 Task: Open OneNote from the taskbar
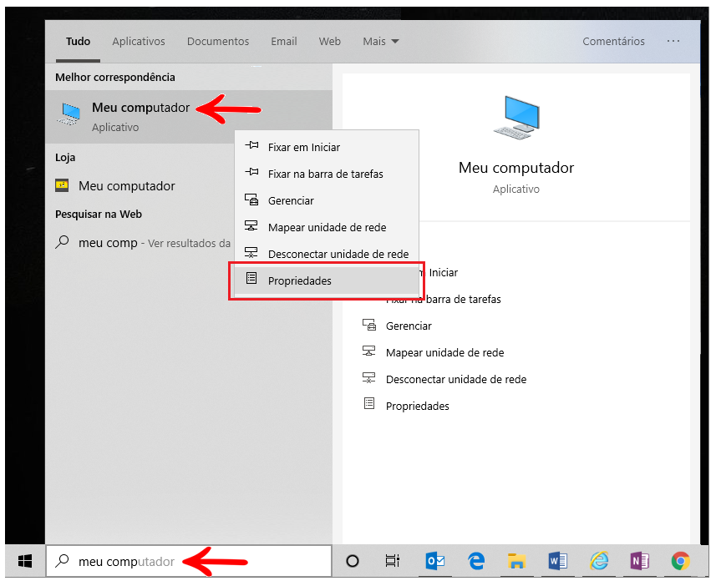click(640, 561)
